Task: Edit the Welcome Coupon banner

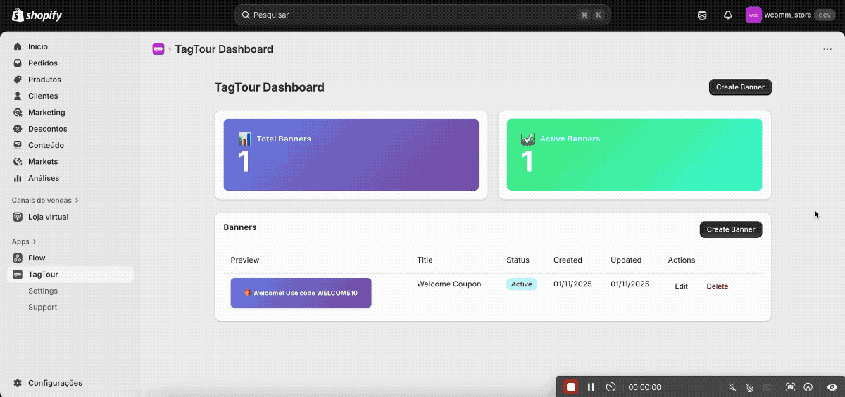Action: click(681, 286)
